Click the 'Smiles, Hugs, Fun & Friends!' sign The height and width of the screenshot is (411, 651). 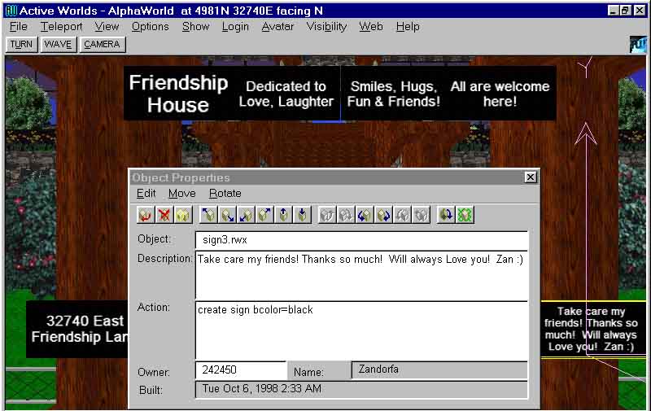tap(393, 94)
